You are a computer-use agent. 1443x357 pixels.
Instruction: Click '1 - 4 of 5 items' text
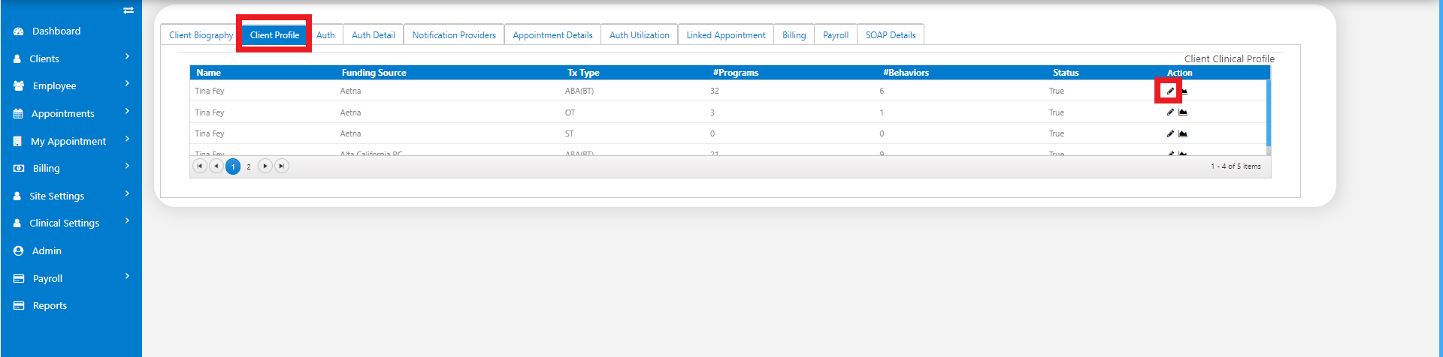pyautogui.click(x=1236, y=166)
